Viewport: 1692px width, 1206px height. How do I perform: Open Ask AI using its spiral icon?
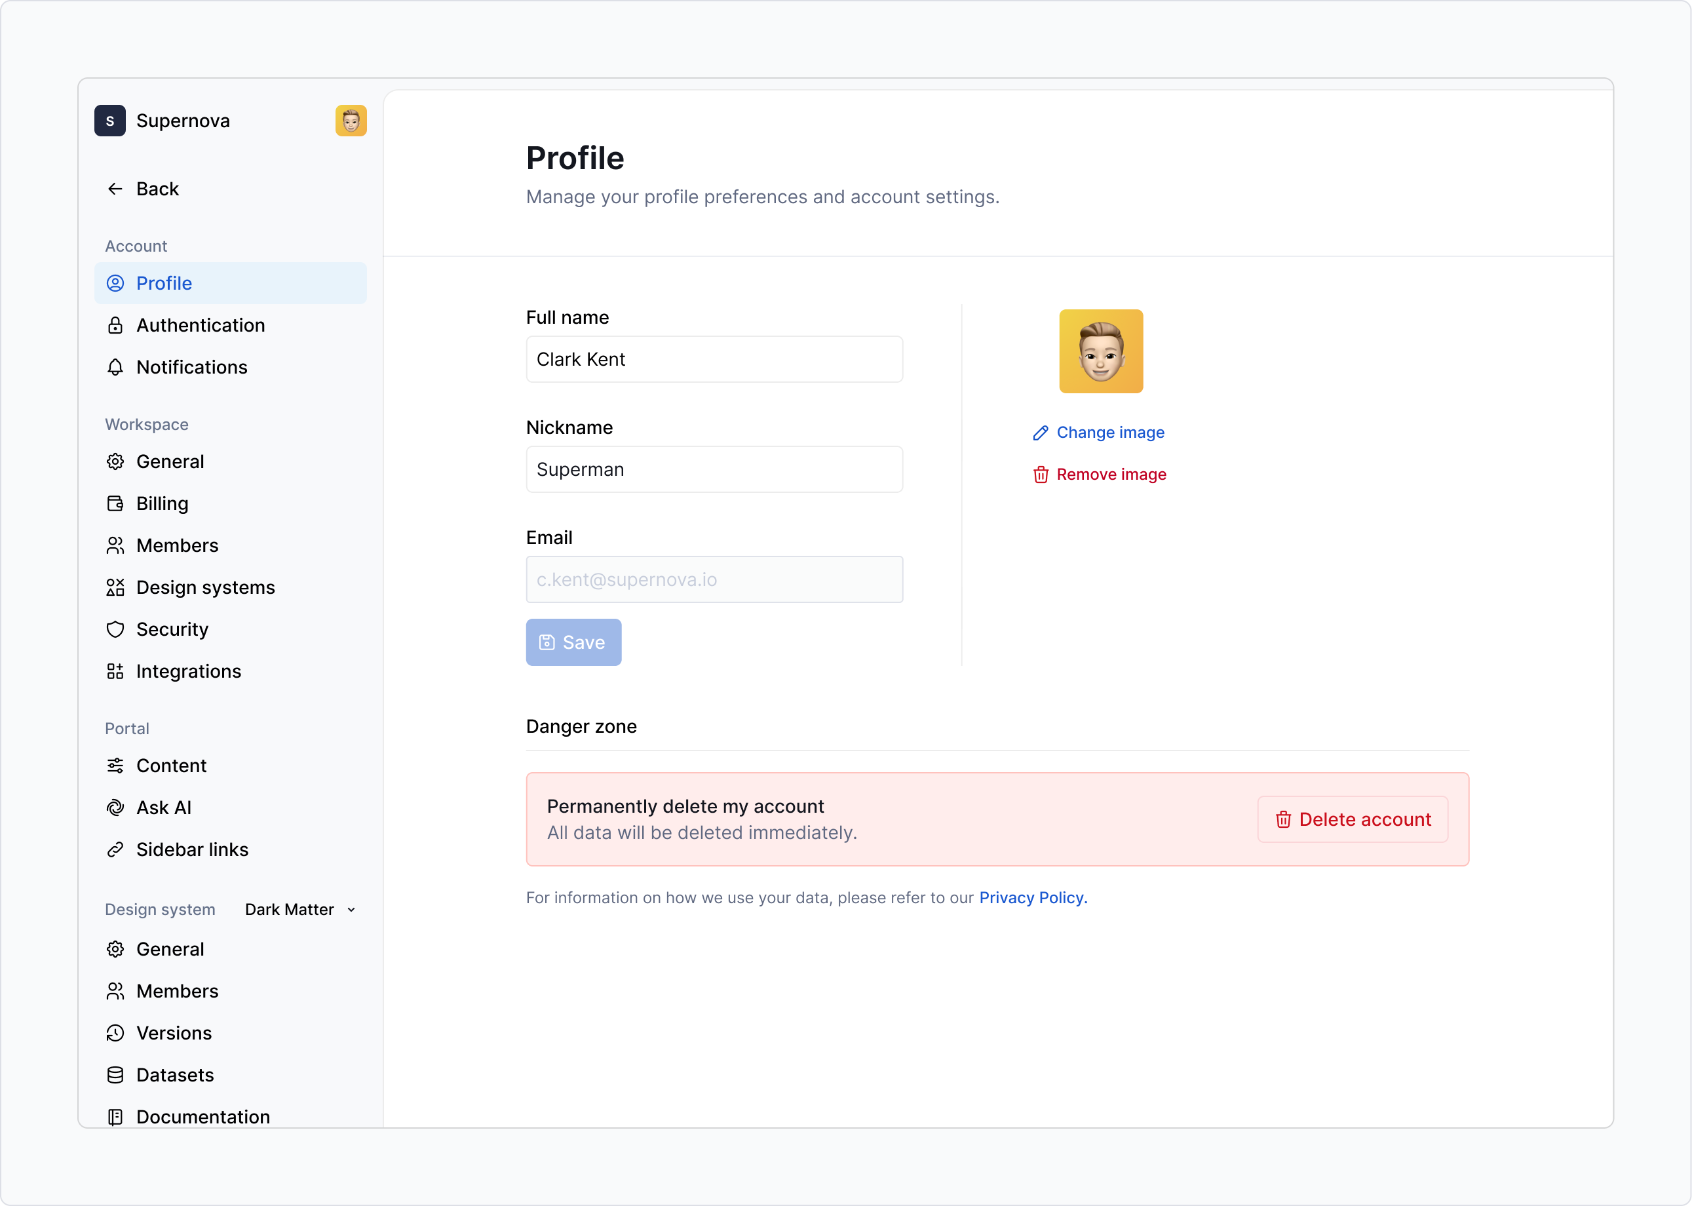tap(116, 807)
